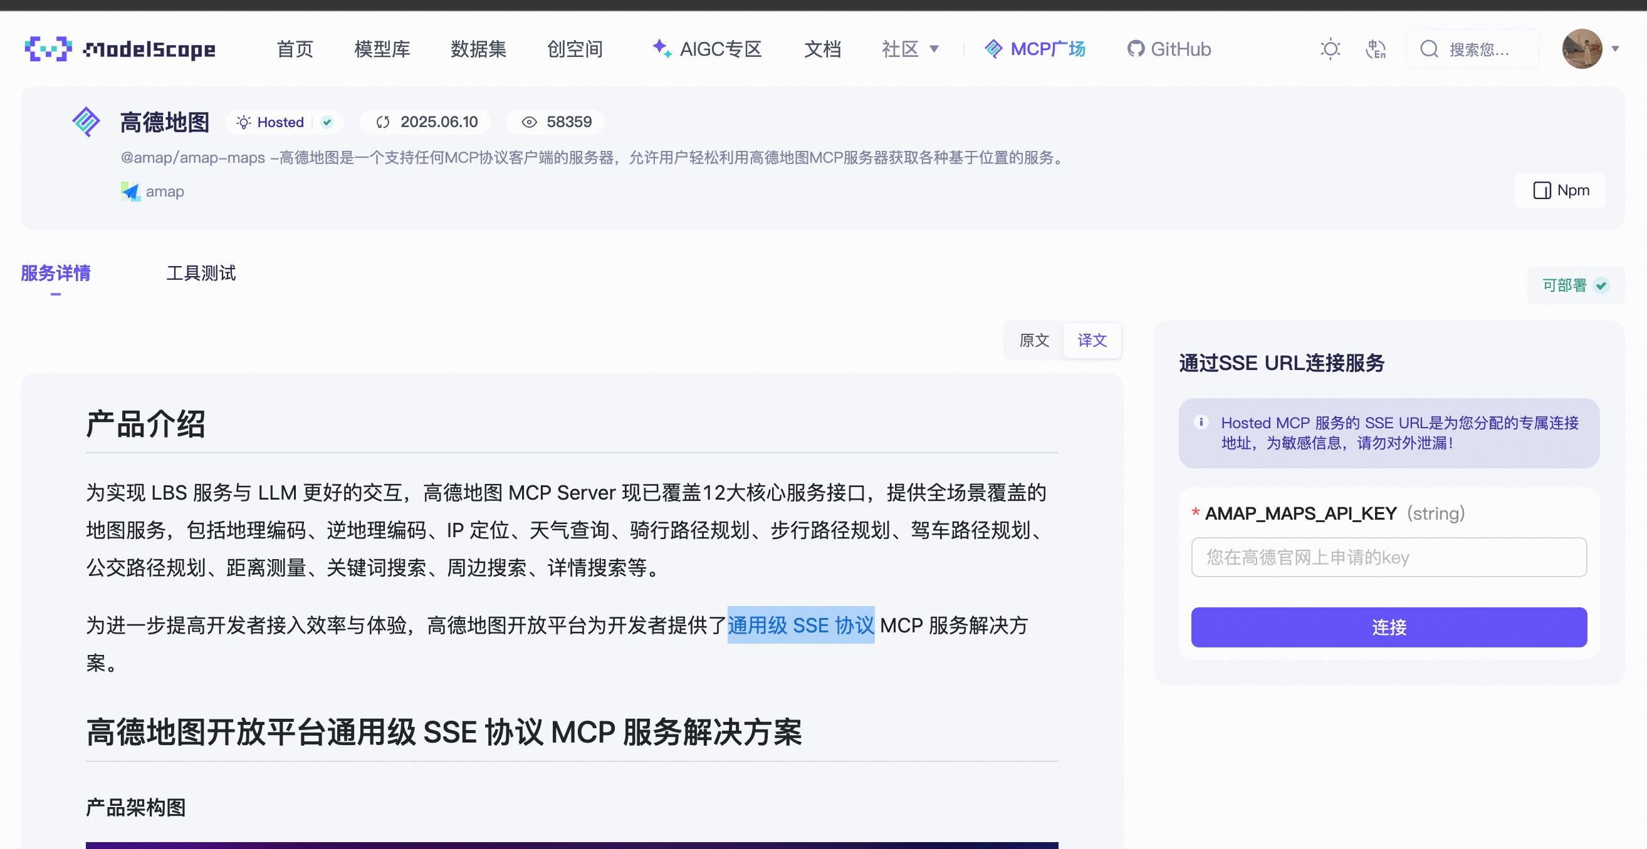Click the Hosted lightbulb icon
Viewport: 1647px width, 849px height.
(x=244, y=122)
